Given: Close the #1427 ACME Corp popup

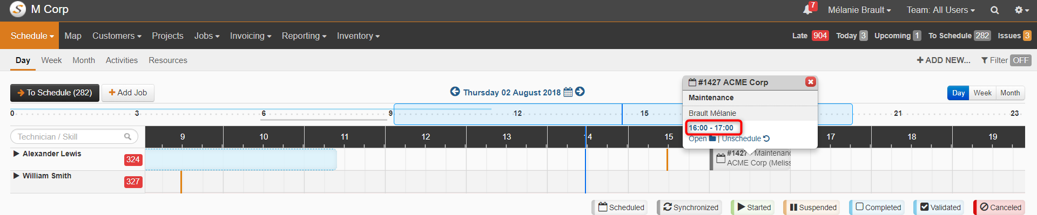Looking at the screenshot, I should pyautogui.click(x=810, y=82).
